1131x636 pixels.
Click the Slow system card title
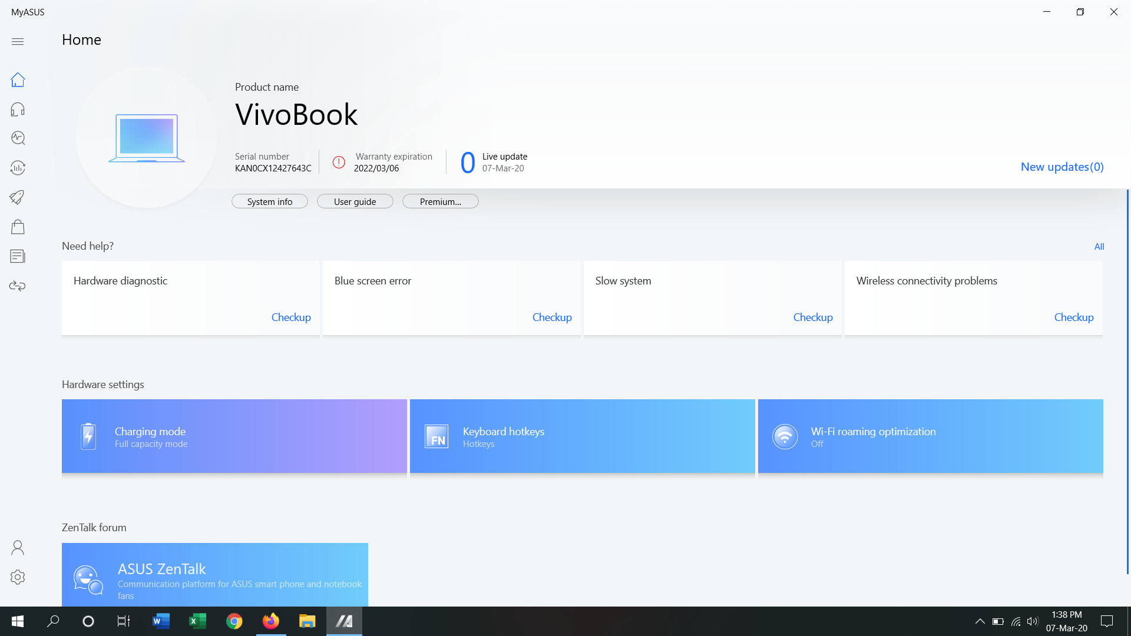[x=623, y=281]
